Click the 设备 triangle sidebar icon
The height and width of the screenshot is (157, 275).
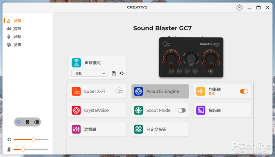click(x=9, y=21)
